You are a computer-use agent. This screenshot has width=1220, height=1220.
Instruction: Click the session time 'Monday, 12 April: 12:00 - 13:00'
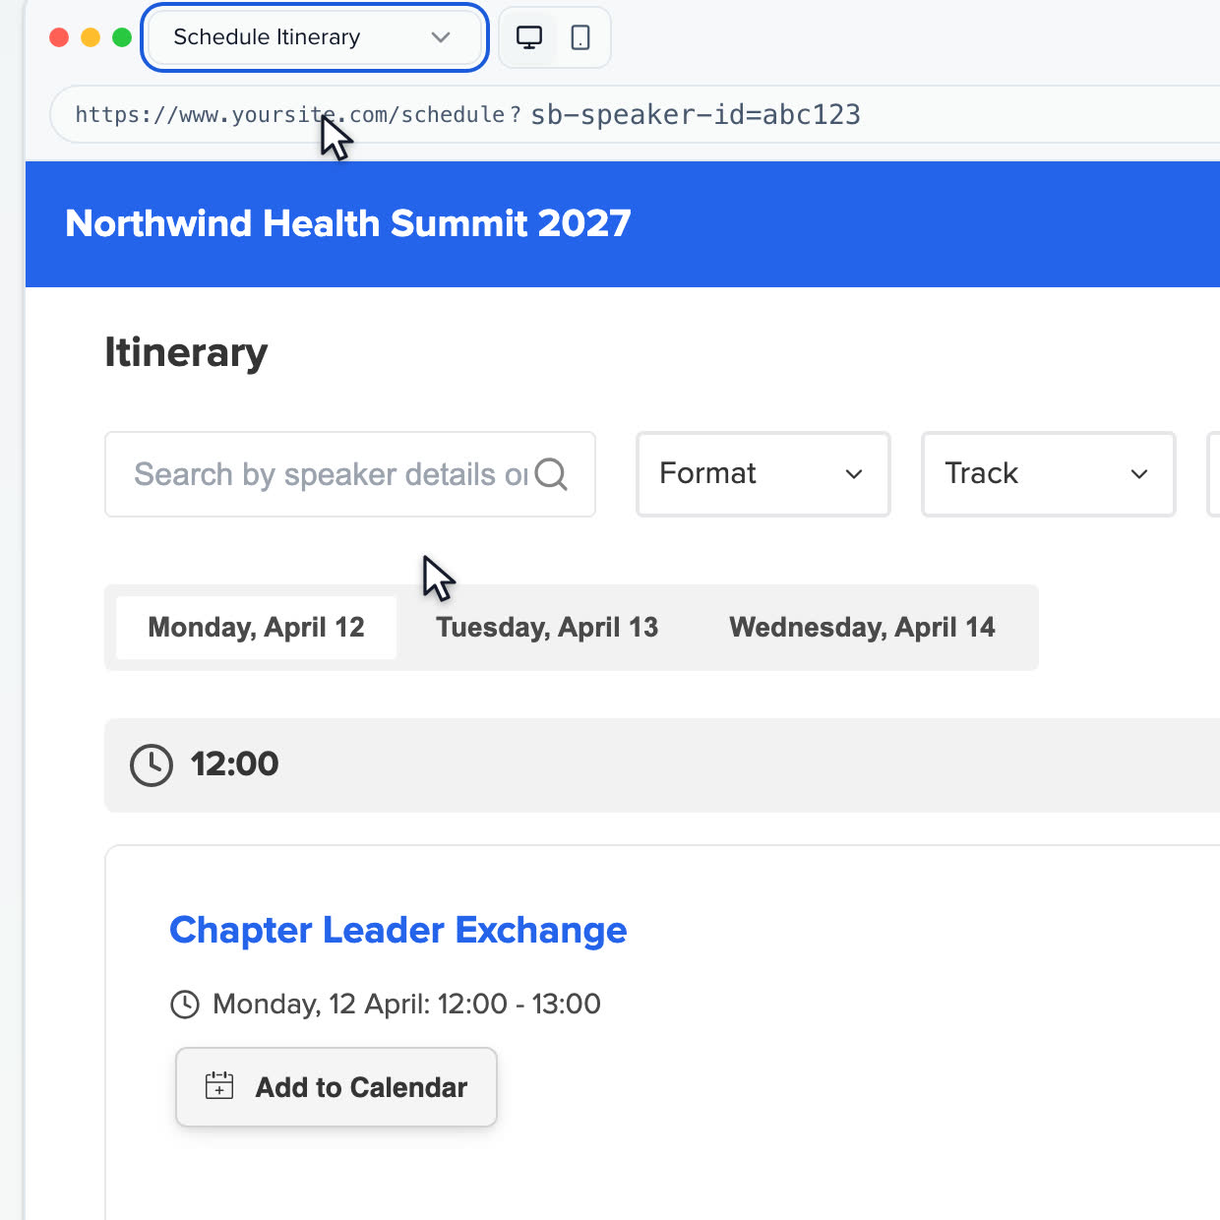[x=406, y=1005]
